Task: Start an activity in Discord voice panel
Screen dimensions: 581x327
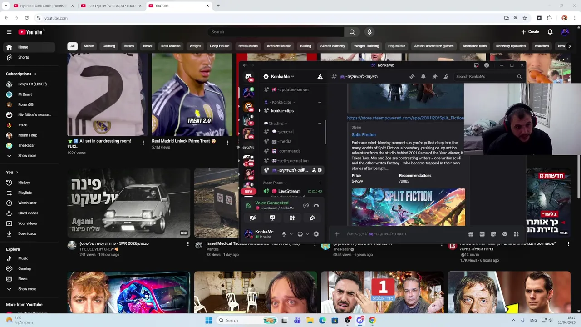Action: pyautogui.click(x=292, y=218)
